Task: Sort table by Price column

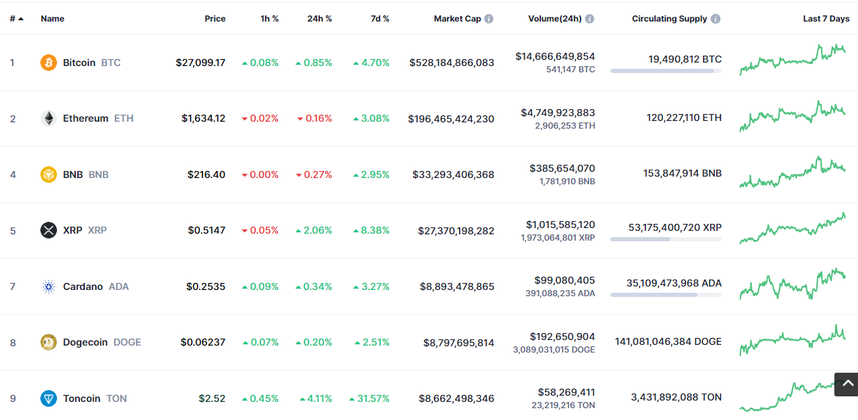Action: (x=215, y=19)
